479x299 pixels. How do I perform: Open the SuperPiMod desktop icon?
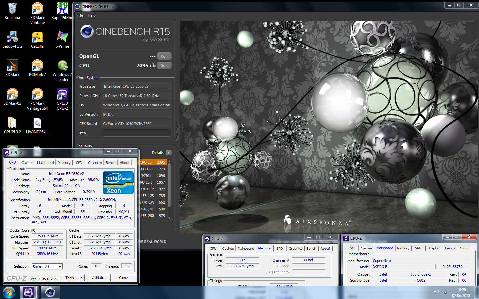pyautogui.click(x=62, y=11)
